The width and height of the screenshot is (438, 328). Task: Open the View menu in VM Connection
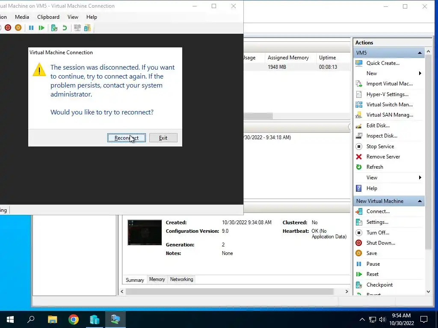(73, 17)
